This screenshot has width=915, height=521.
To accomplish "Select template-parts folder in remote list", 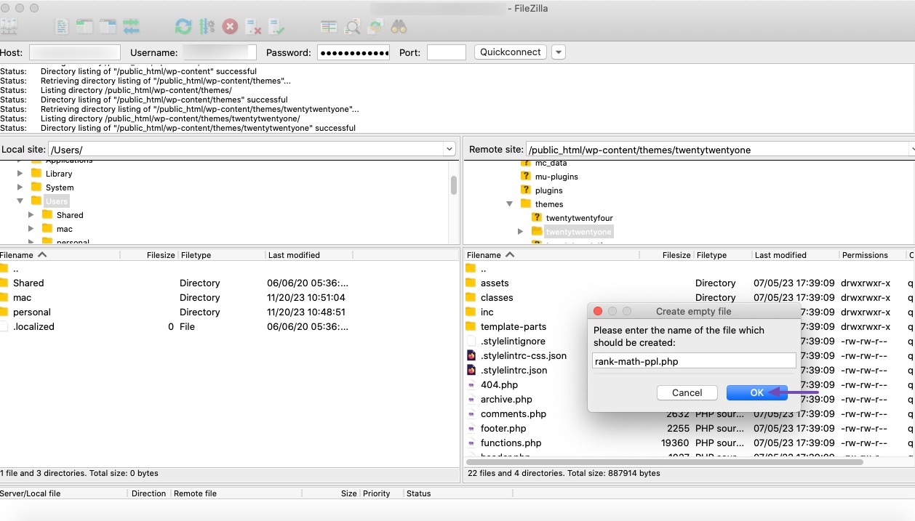I will 514,326.
